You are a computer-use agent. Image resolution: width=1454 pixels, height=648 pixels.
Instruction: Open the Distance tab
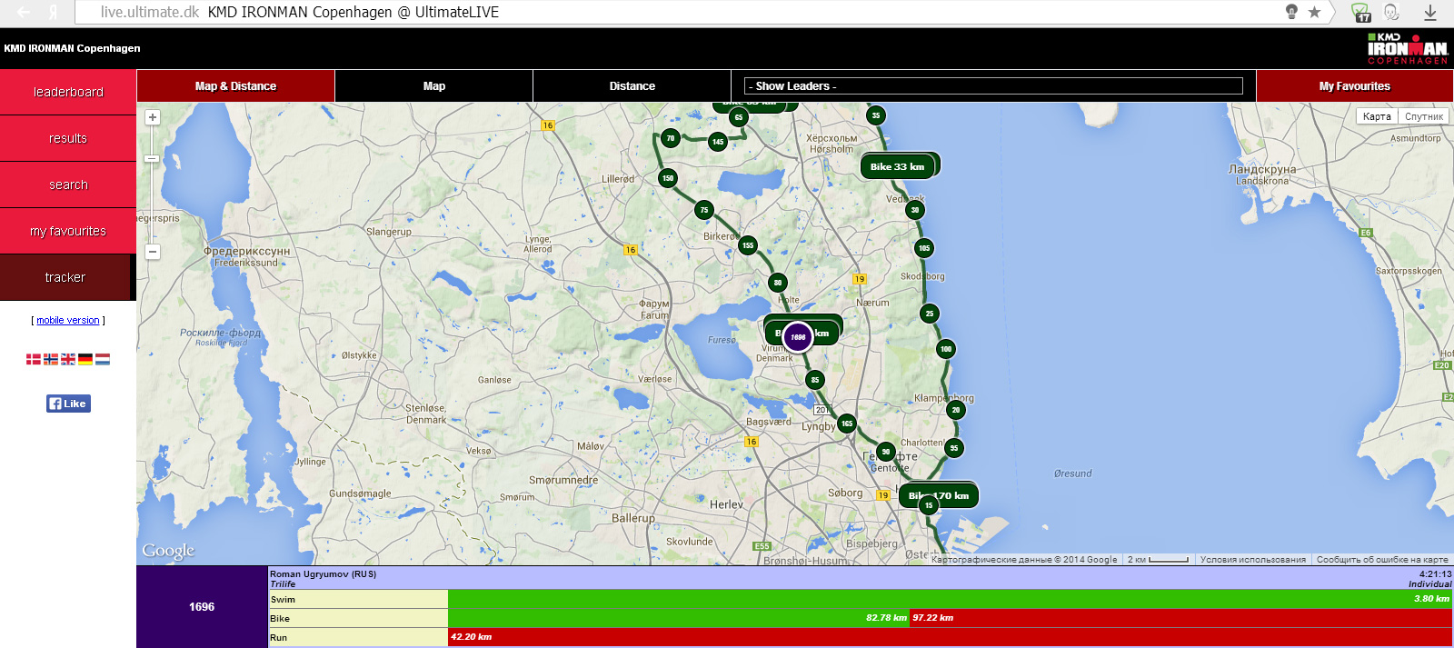tap(632, 86)
